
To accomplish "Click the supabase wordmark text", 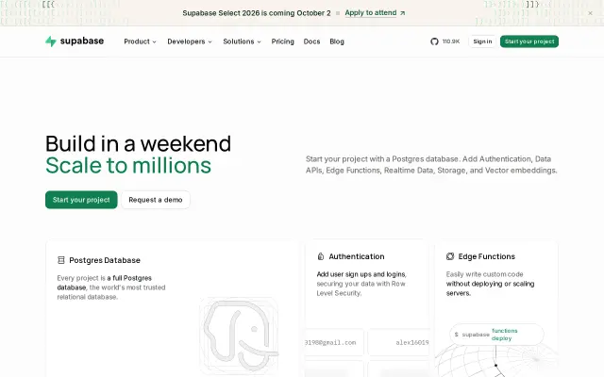I will 82,41.
